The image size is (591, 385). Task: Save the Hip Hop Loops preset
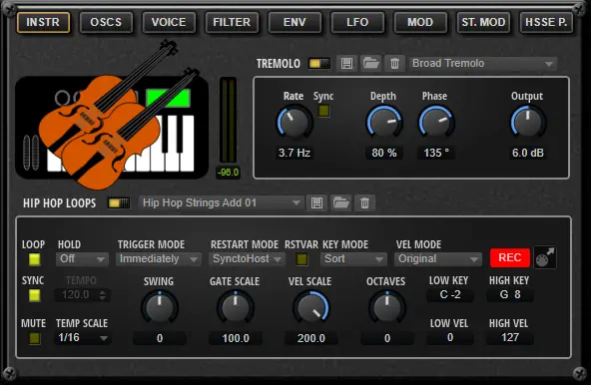pos(316,203)
